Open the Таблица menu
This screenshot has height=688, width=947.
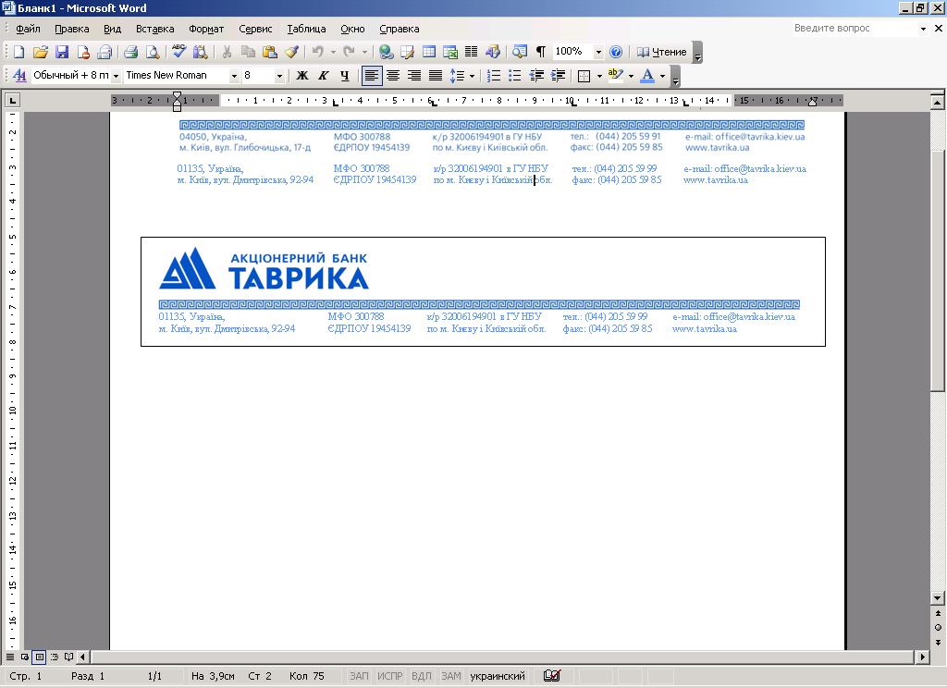pyautogui.click(x=306, y=29)
